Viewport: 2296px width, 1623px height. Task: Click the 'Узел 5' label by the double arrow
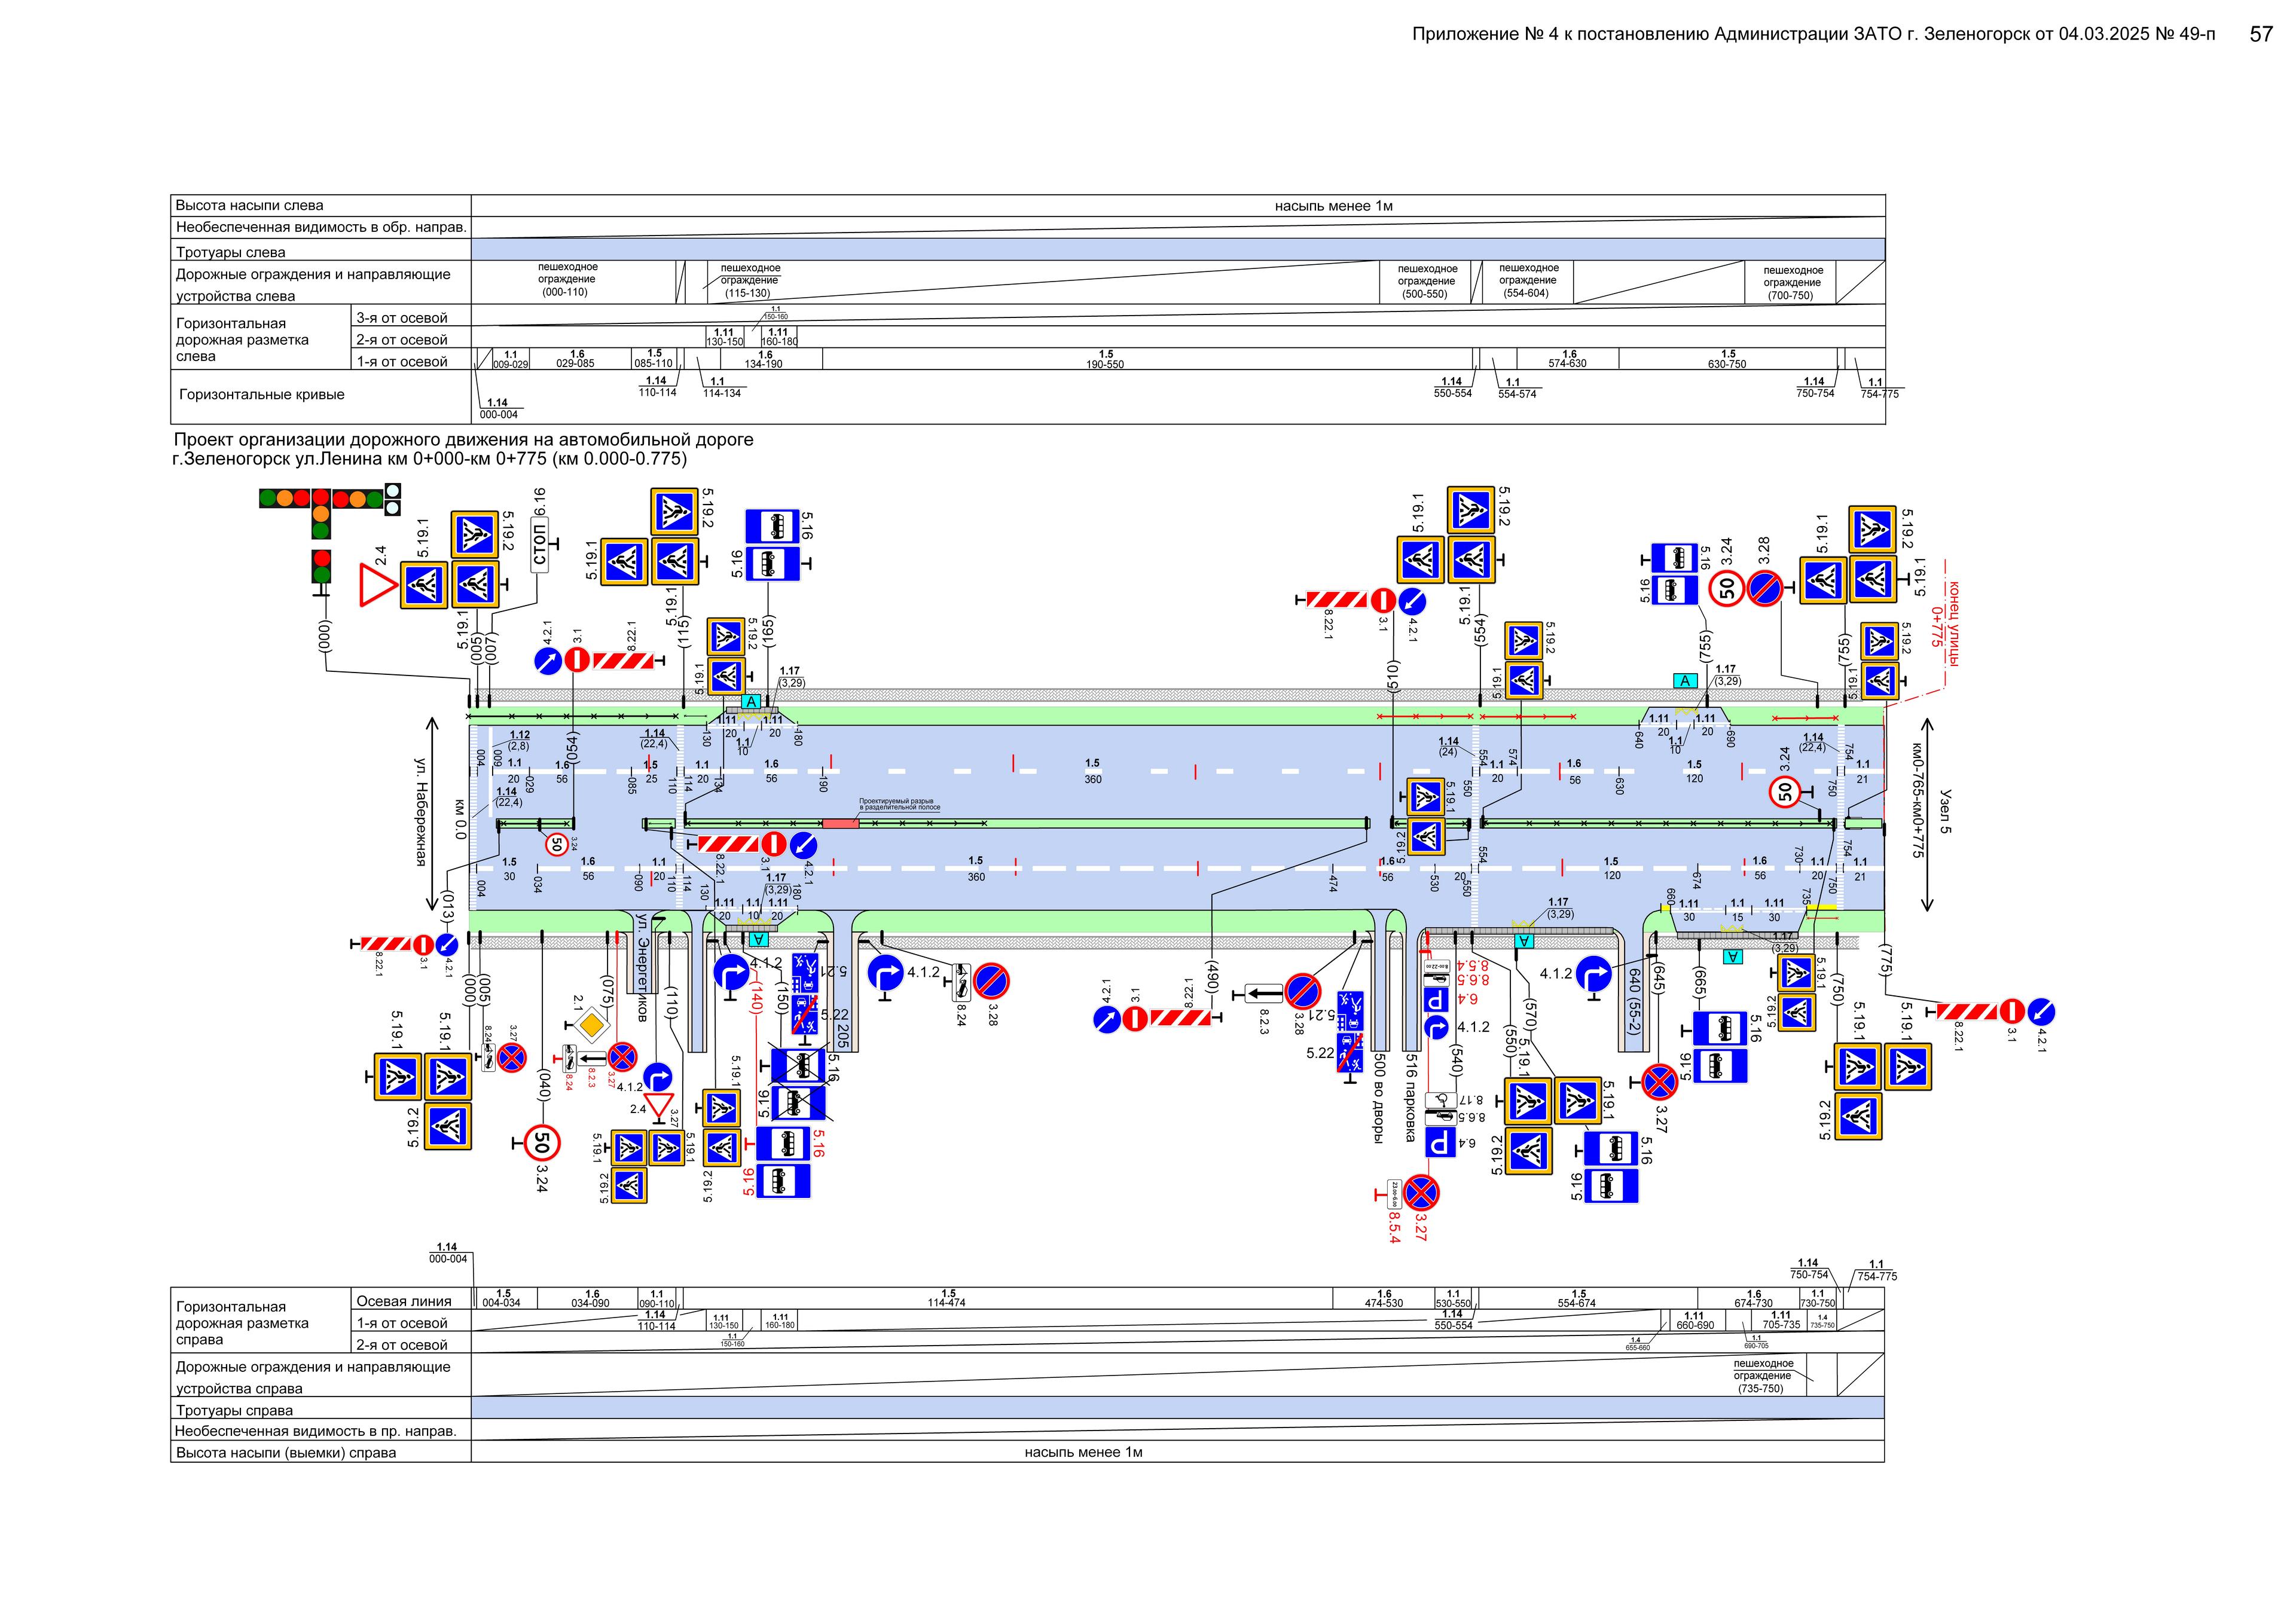pos(1945,811)
